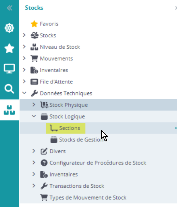Expand Transactions de Stock chevron
Screen dimensions: 177x207
click(x=34, y=186)
